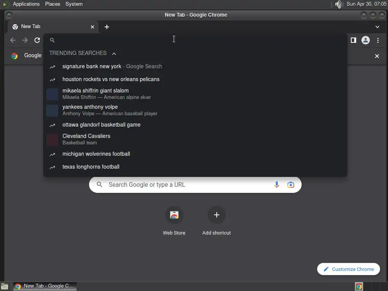Image resolution: width=388 pixels, height=291 pixels.
Task: Click the Google Chrome logo icon
Action: (14, 56)
